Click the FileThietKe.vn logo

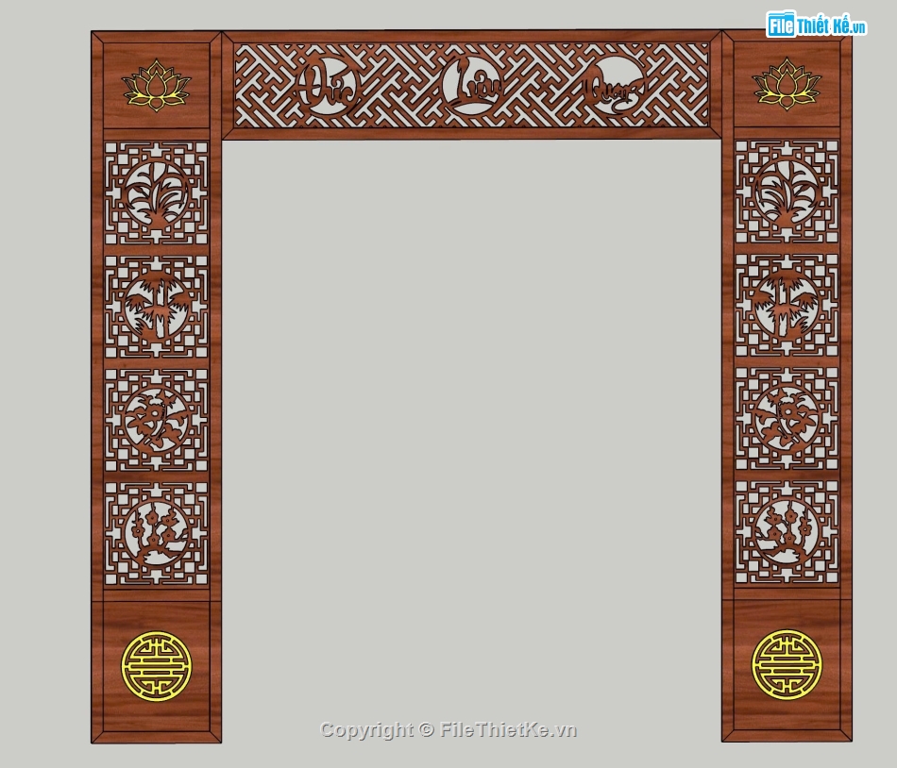816,25
